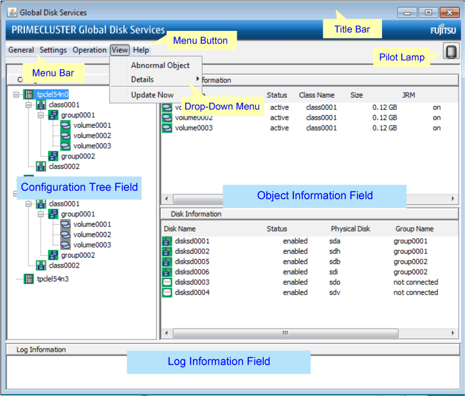Viewport: 465px width, 396px height.
Task: Select the tpcdel54n3 node icon
Action: (29, 279)
